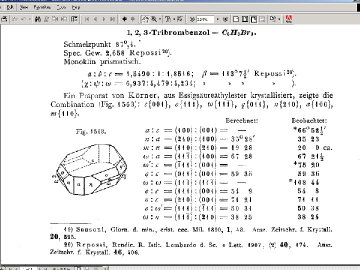
Task: Click the 'Fig. 1563.' figure caption
Action: [x=91, y=131]
